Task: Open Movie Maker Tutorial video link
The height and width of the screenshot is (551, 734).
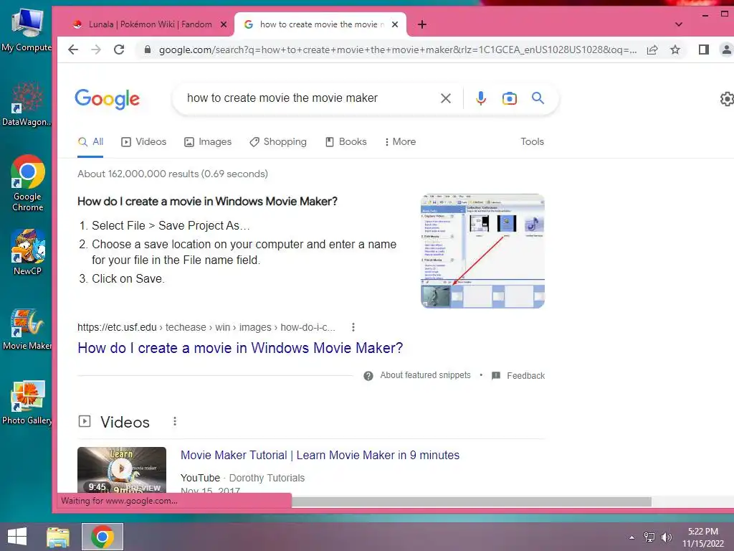Action: tap(320, 455)
